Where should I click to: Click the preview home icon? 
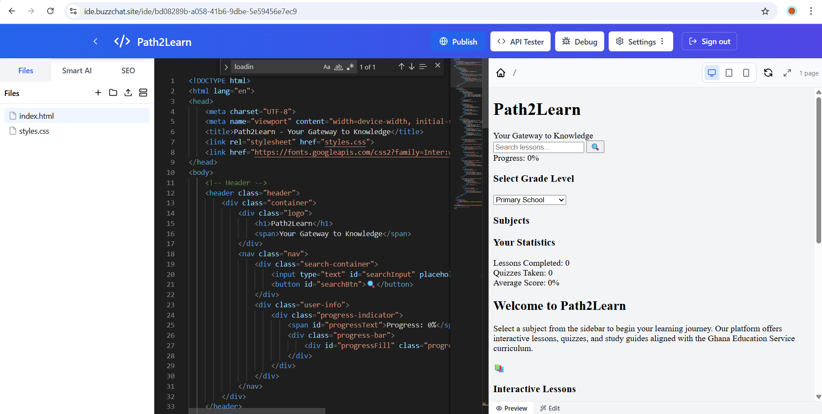click(x=501, y=73)
